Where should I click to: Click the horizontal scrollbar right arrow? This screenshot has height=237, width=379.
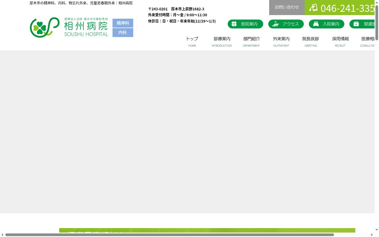[372, 235]
